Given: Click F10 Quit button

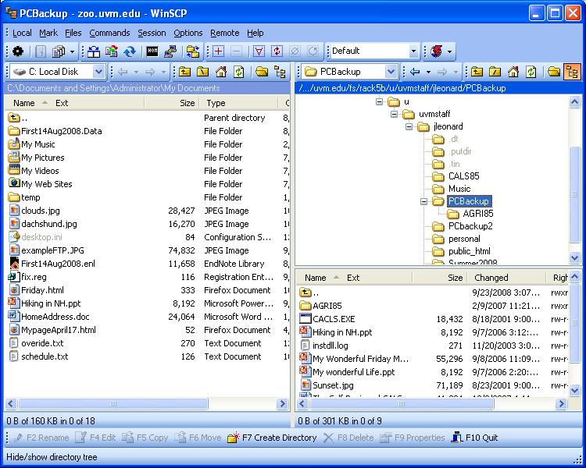Looking at the screenshot, I should [x=474, y=438].
